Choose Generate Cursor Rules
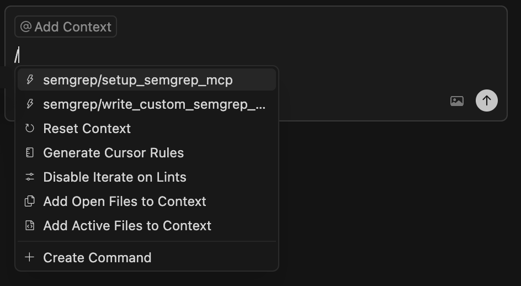Viewport: 521px width, 286px height. point(114,153)
